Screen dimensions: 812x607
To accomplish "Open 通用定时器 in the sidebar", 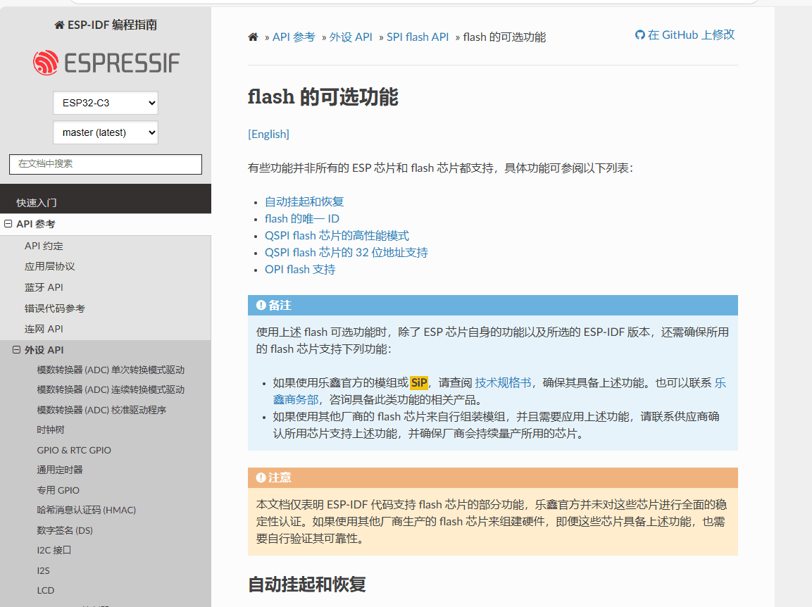I will point(60,470).
